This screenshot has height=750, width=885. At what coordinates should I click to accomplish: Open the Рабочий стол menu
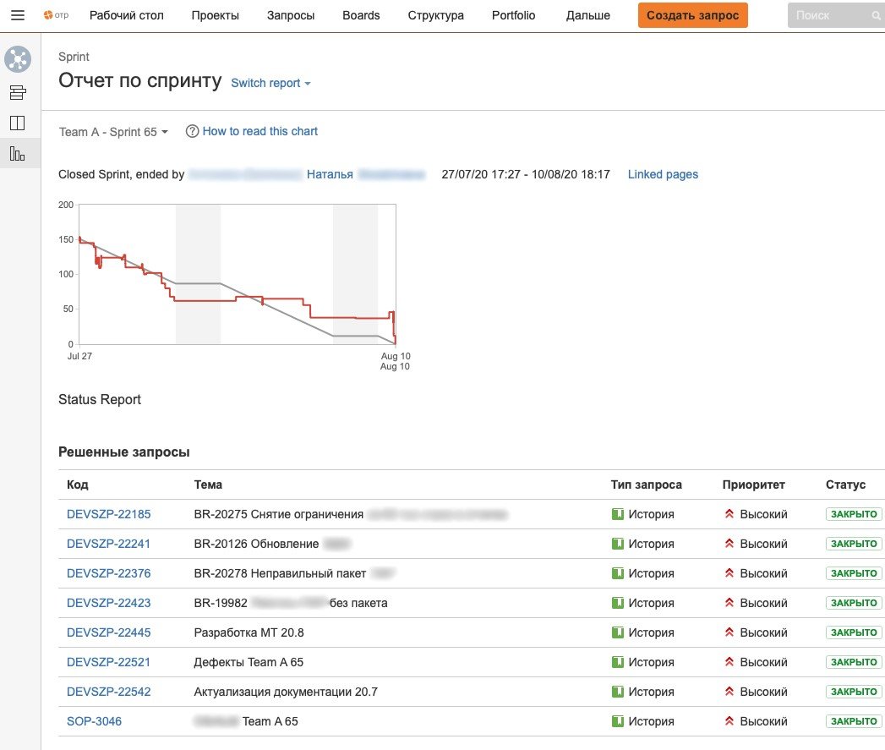[x=127, y=15]
